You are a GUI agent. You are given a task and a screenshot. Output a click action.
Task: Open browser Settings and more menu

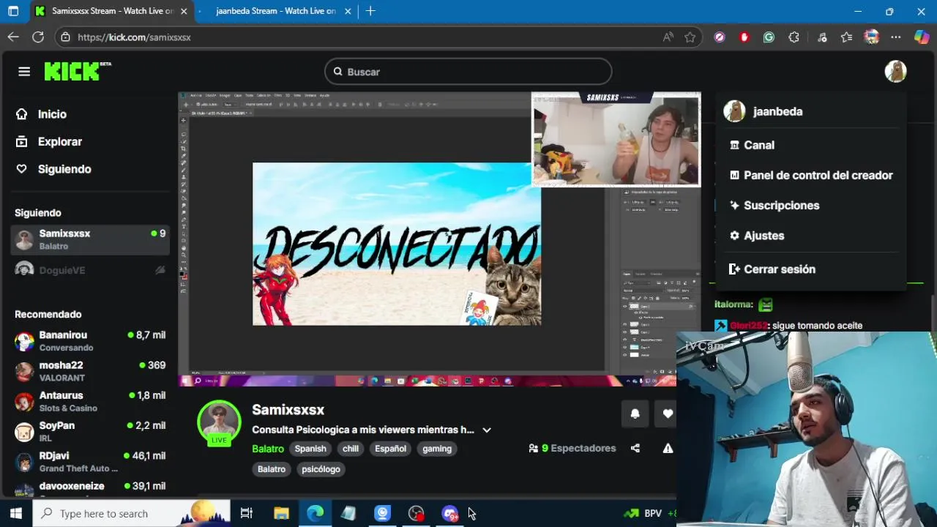point(896,37)
